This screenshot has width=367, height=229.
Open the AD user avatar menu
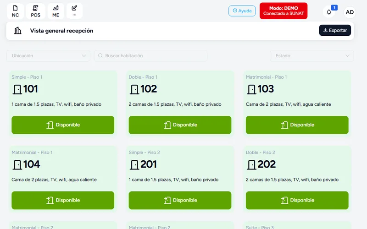tap(350, 12)
